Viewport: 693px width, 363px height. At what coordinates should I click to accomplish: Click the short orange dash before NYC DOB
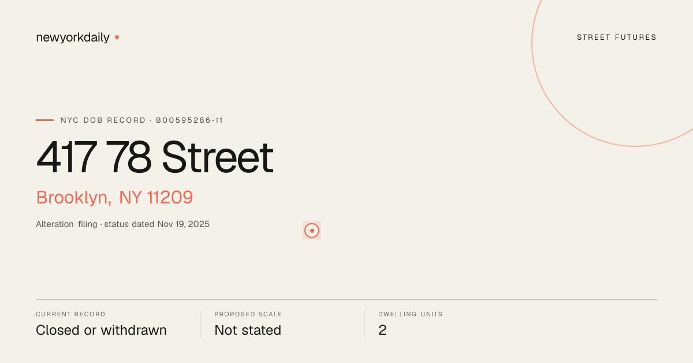(x=44, y=120)
